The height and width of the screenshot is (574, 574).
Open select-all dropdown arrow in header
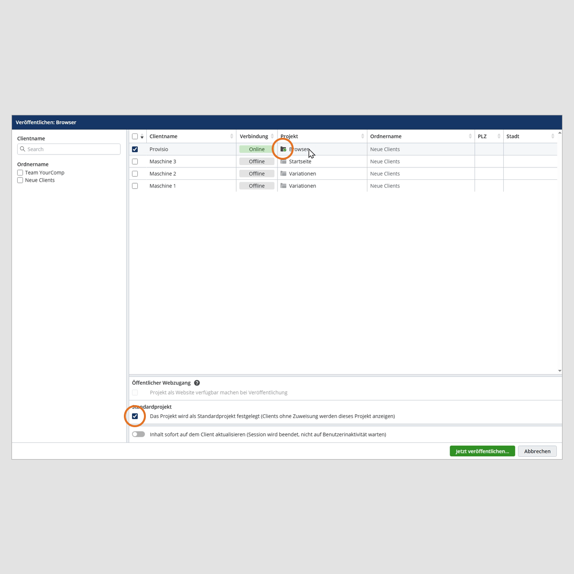142,137
